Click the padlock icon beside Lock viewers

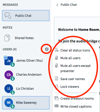pyautogui.click(x=57, y=86)
